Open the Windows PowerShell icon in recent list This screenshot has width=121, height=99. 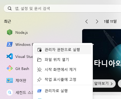click(x=10, y=44)
